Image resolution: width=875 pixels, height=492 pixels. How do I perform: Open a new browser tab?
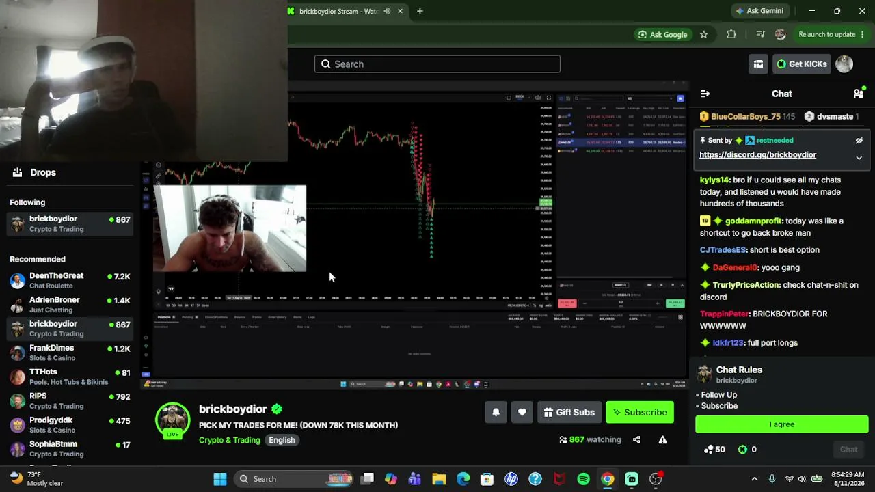(420, 11)
